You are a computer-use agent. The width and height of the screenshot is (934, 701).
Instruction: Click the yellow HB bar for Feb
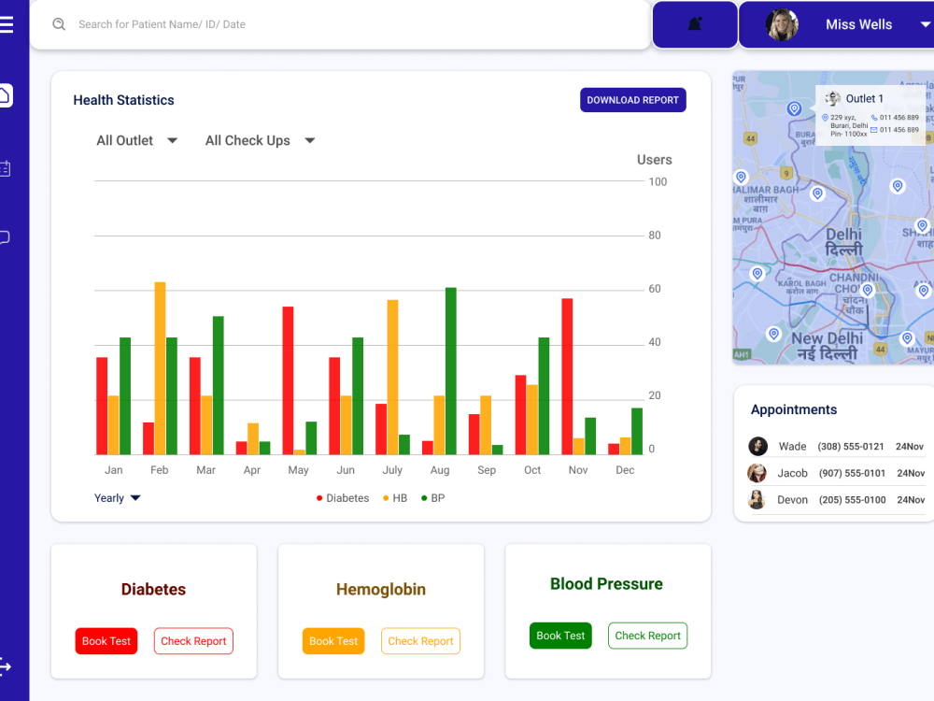[160, 368]
